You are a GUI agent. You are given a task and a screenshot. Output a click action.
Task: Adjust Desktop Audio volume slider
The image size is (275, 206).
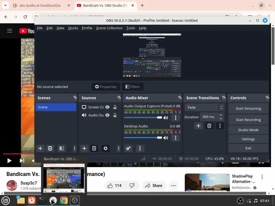coord(143,138)
